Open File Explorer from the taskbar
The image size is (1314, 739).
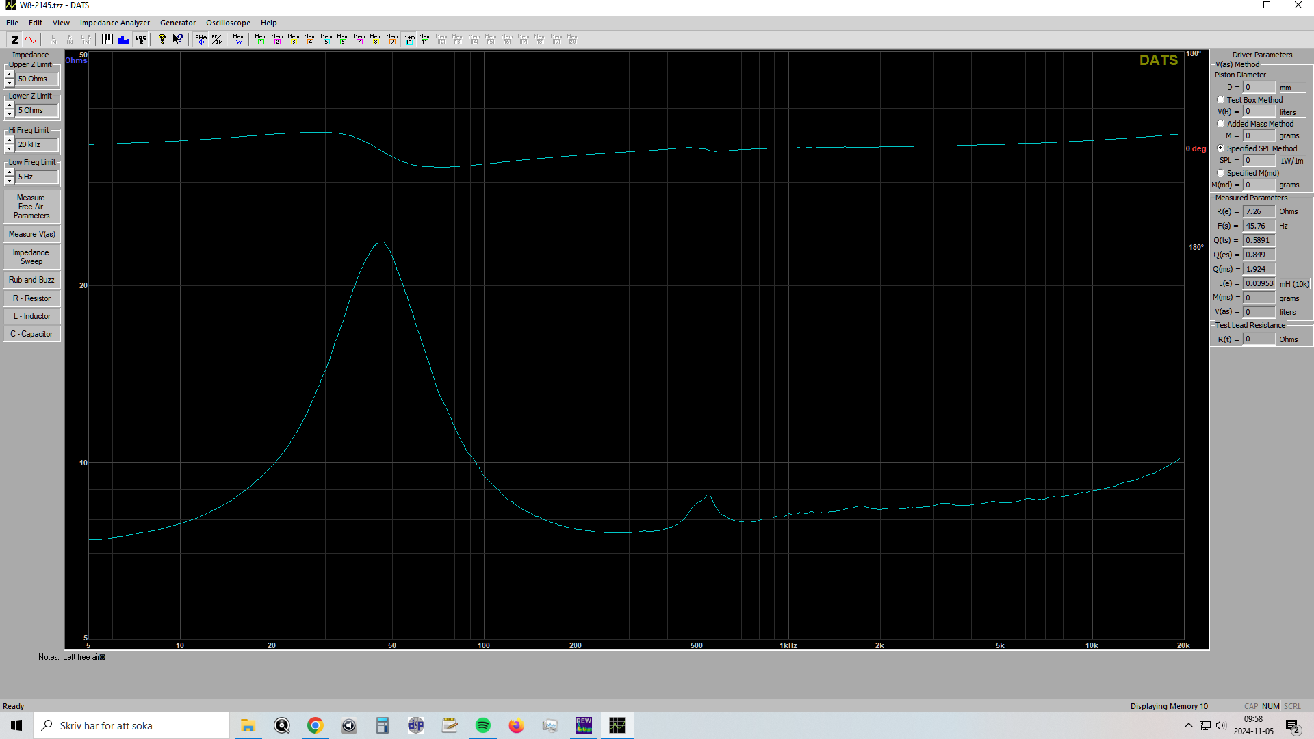pyautogui.click(x=248, y=725)
